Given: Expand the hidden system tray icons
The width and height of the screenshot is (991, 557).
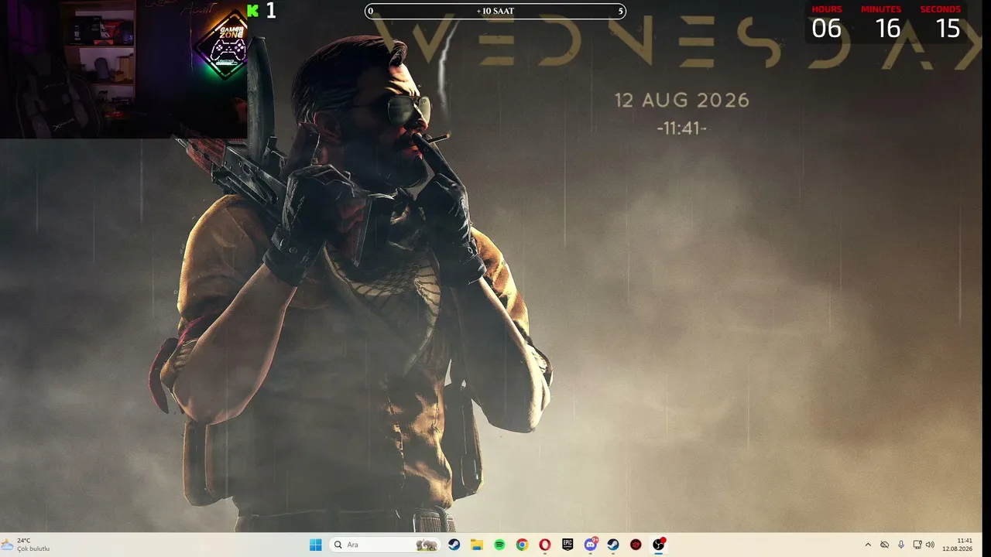Looking at the screenshot, I should tap(868, 545).
